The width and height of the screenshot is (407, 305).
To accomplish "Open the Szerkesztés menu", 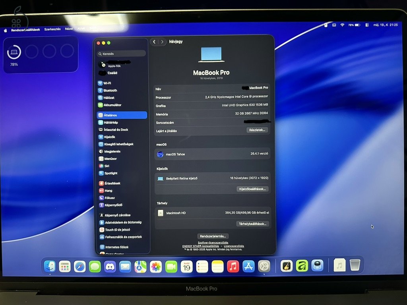I will pyautogui.click(x=52, y=29).
